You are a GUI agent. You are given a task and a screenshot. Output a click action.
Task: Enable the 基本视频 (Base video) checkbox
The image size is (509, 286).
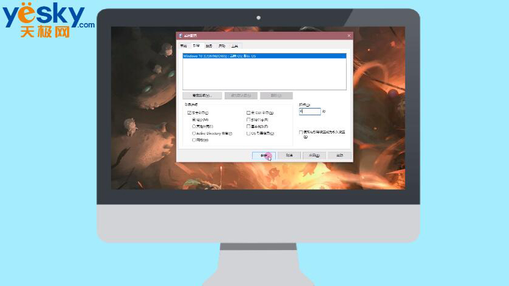point(248,126)
